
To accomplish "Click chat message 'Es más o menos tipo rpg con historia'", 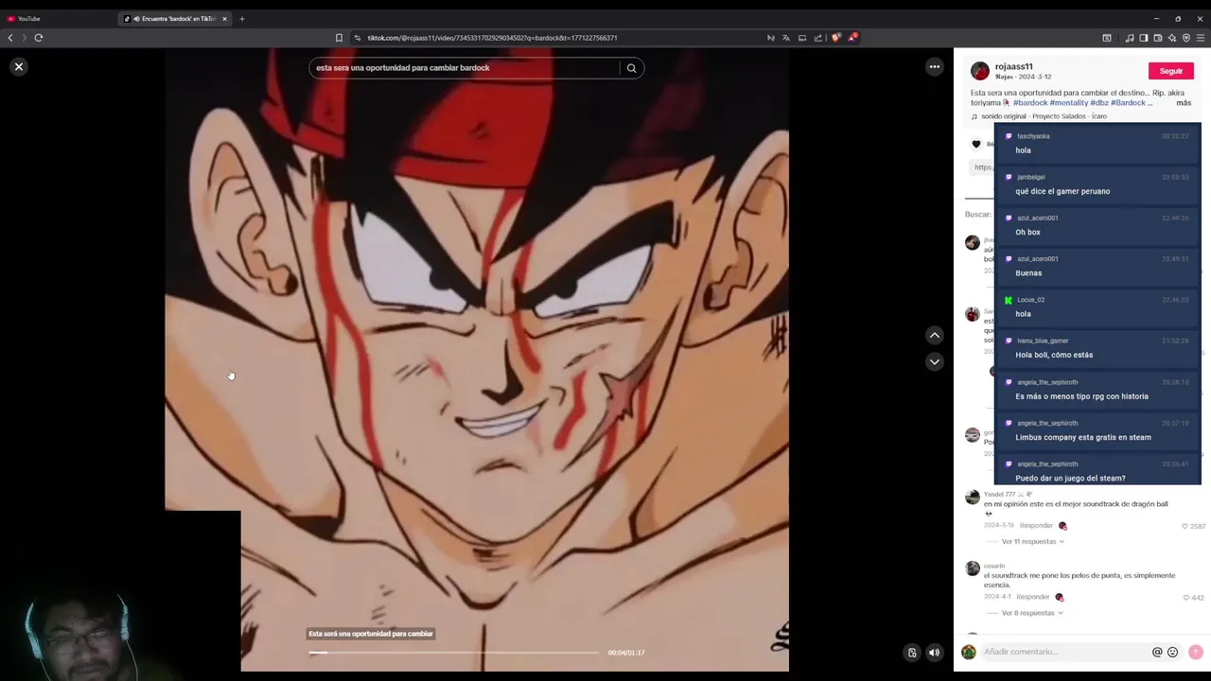I will [1081, 396].
